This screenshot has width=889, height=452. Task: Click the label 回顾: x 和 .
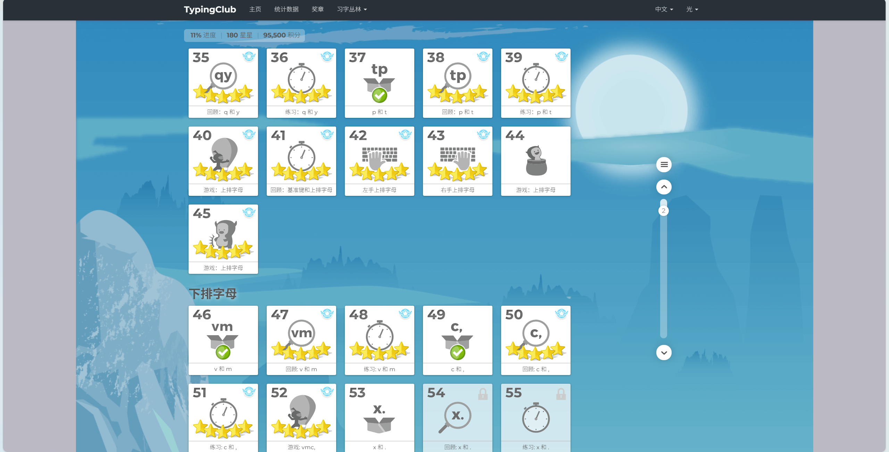pyautogui.click(x=458, y=447)
